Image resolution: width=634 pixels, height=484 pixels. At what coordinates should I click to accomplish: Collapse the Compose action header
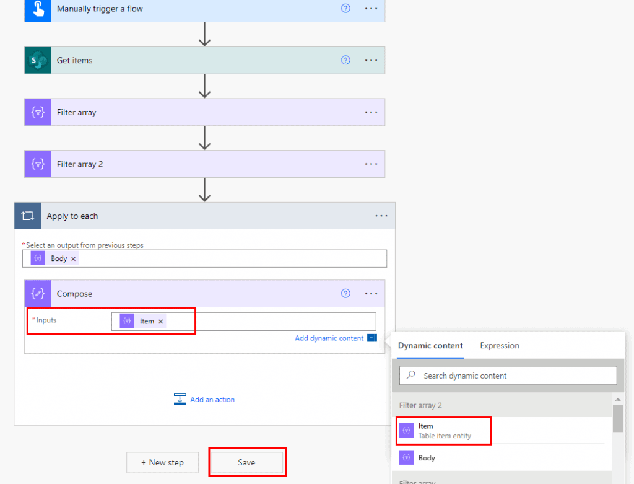(204, 293)
